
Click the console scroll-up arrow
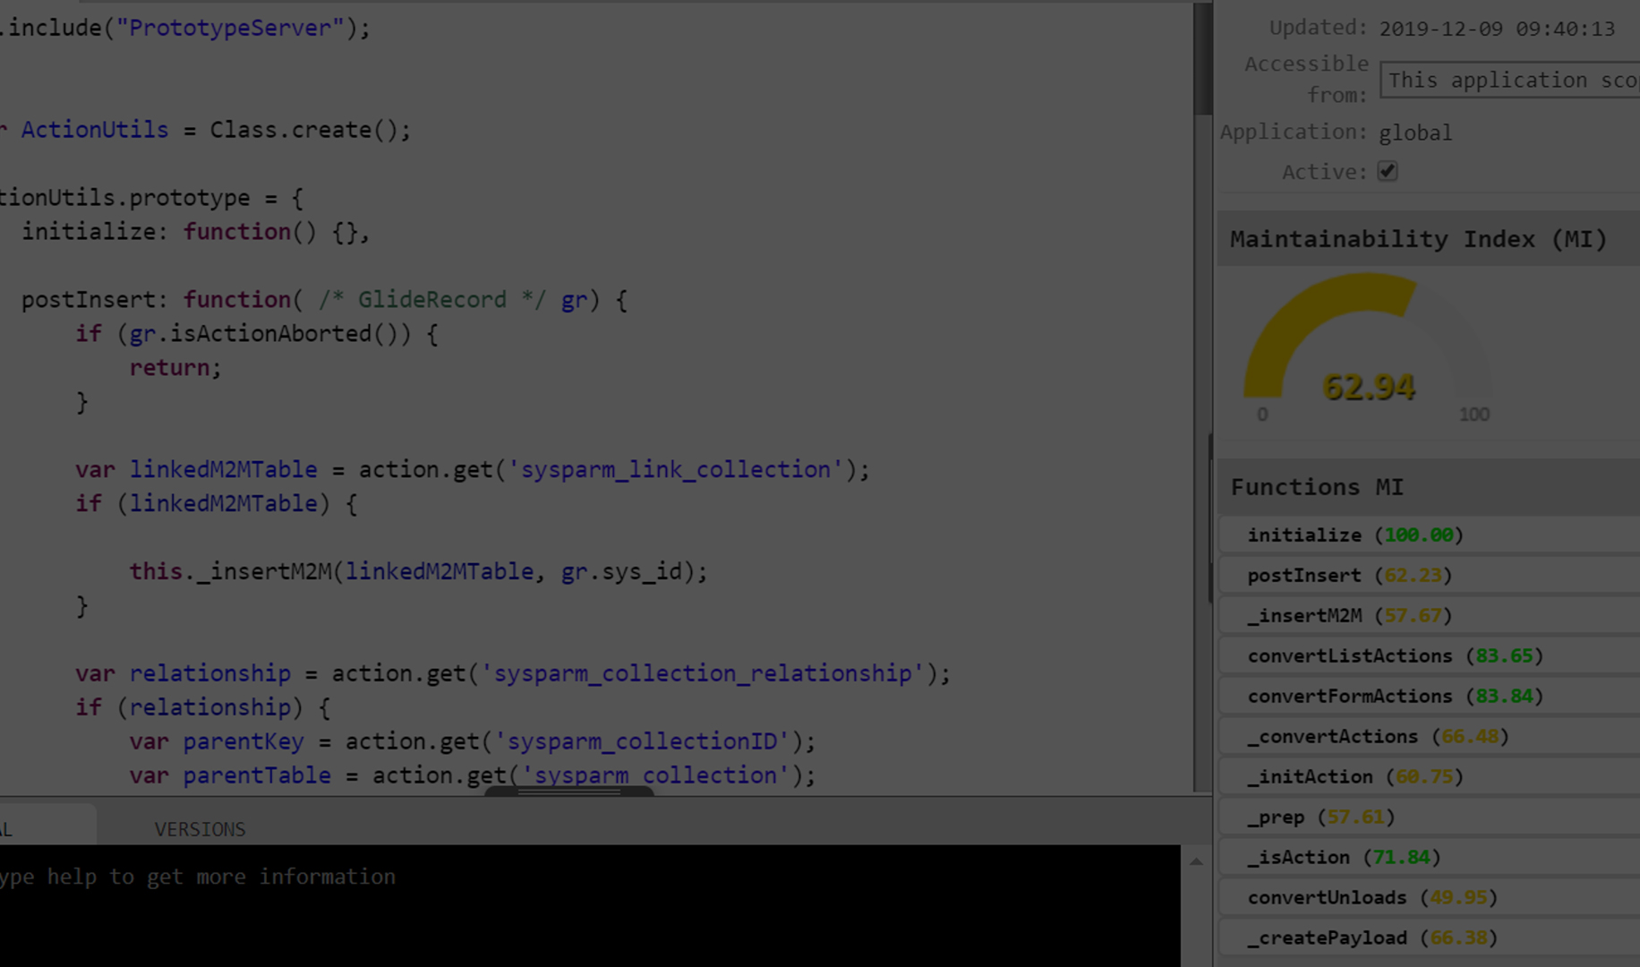pos(1196,861)
